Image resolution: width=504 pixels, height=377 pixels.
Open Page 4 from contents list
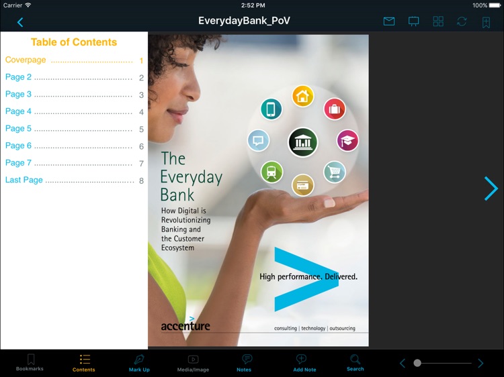[74, 111]
